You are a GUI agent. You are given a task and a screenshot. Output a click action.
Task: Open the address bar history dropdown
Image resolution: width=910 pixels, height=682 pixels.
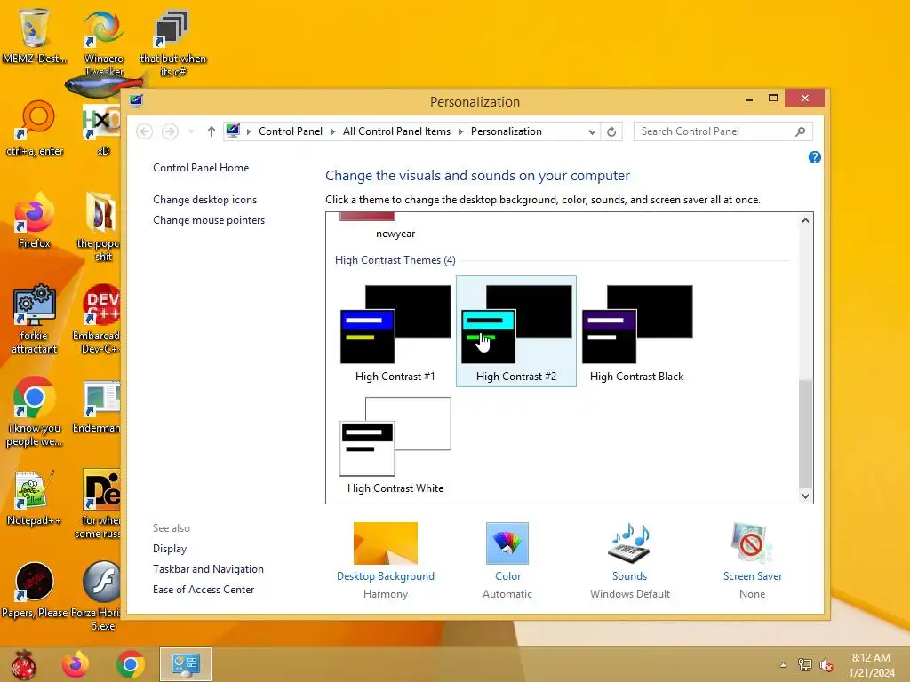(x=591, y=131)
